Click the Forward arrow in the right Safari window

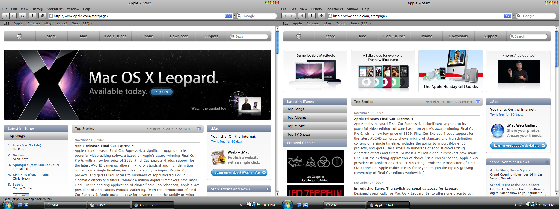292,16
